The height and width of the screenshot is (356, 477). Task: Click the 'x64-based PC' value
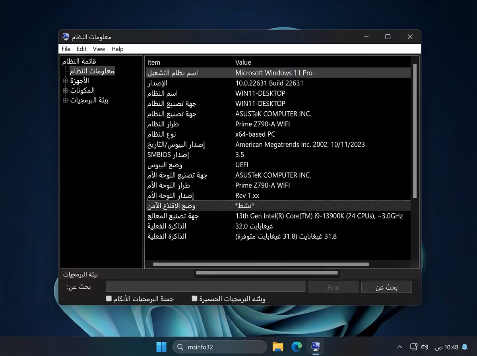(x=255, y=134)
